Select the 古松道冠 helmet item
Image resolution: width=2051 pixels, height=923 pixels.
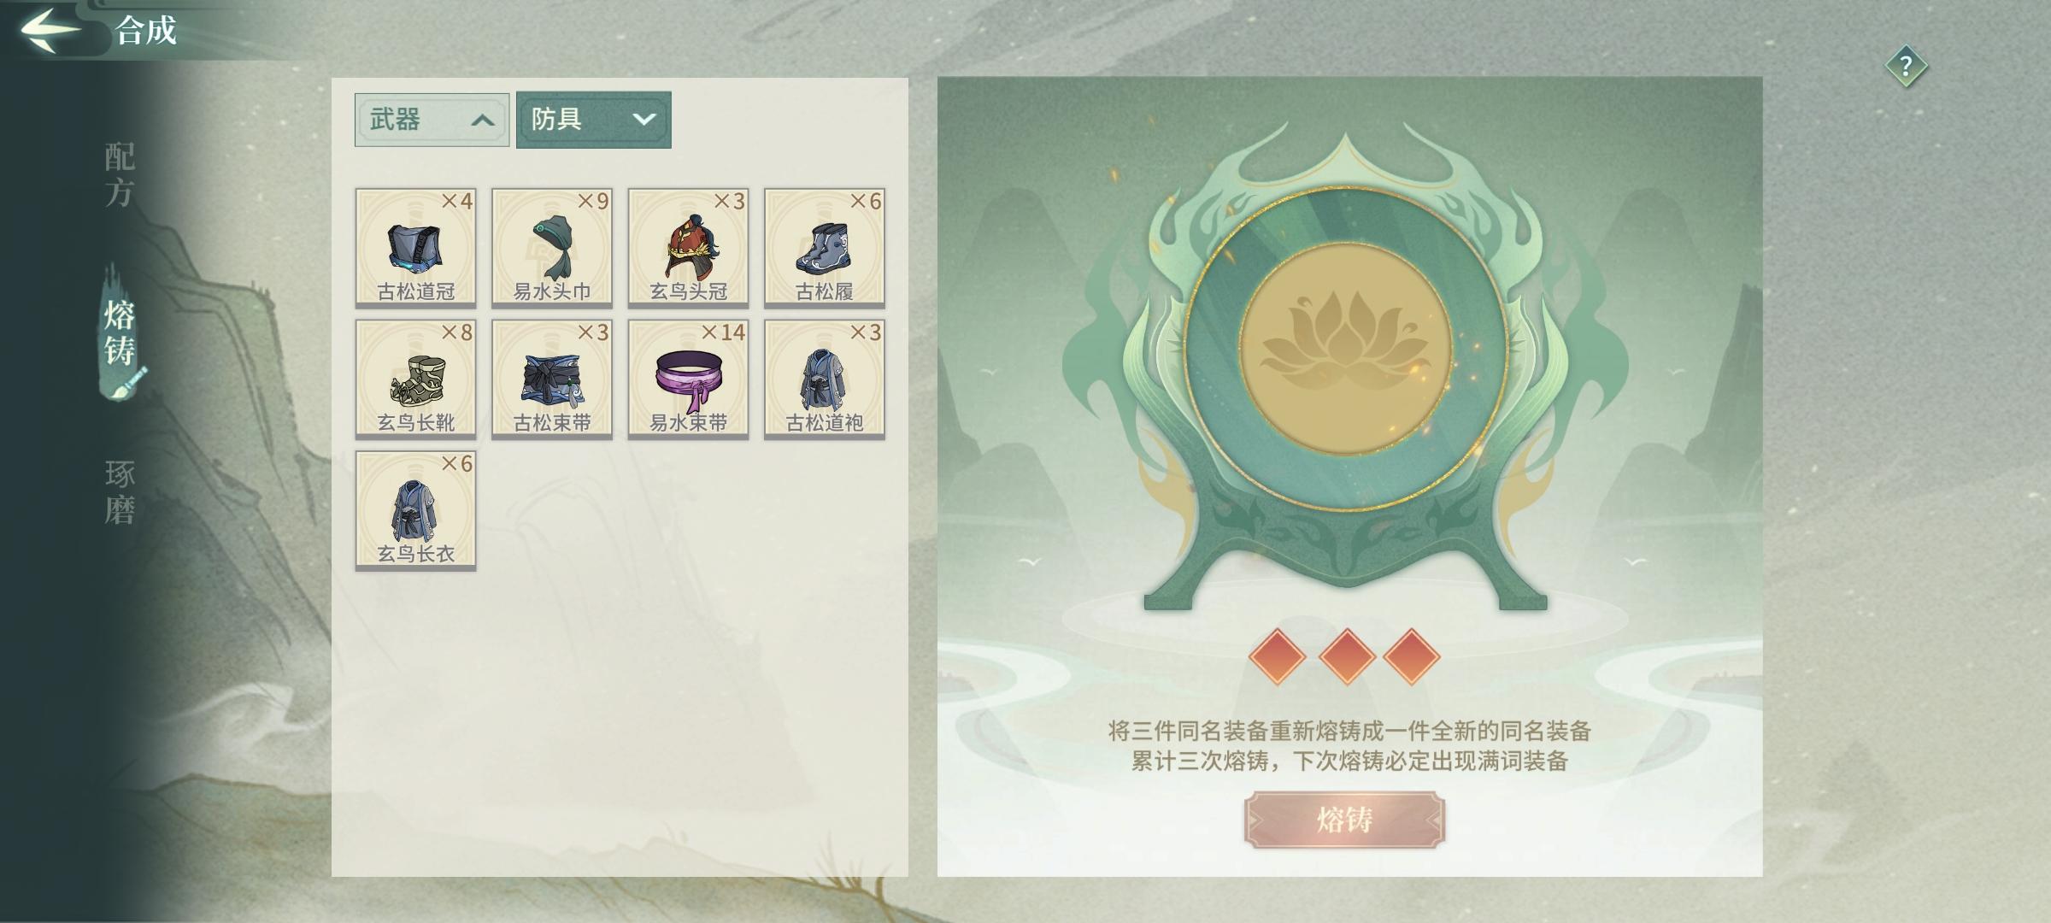point(415,248)
